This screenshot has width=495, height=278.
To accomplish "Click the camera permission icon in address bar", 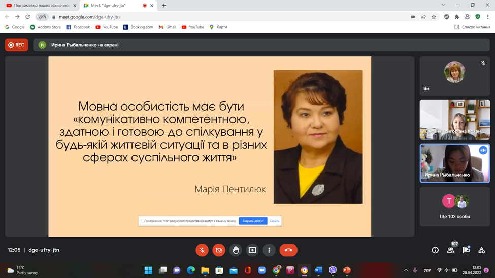I will click(x=413, y=17).
